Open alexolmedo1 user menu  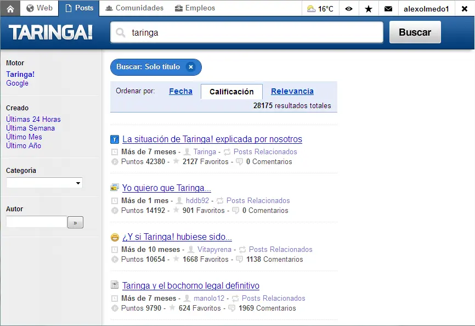pyautogui.click(x=426, y=8)
